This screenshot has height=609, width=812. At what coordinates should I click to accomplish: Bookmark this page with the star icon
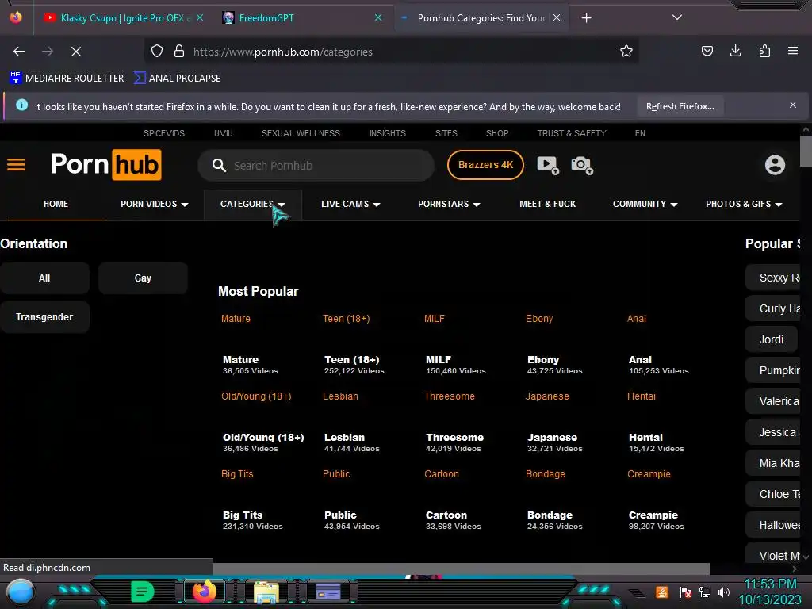pos(626,51)
